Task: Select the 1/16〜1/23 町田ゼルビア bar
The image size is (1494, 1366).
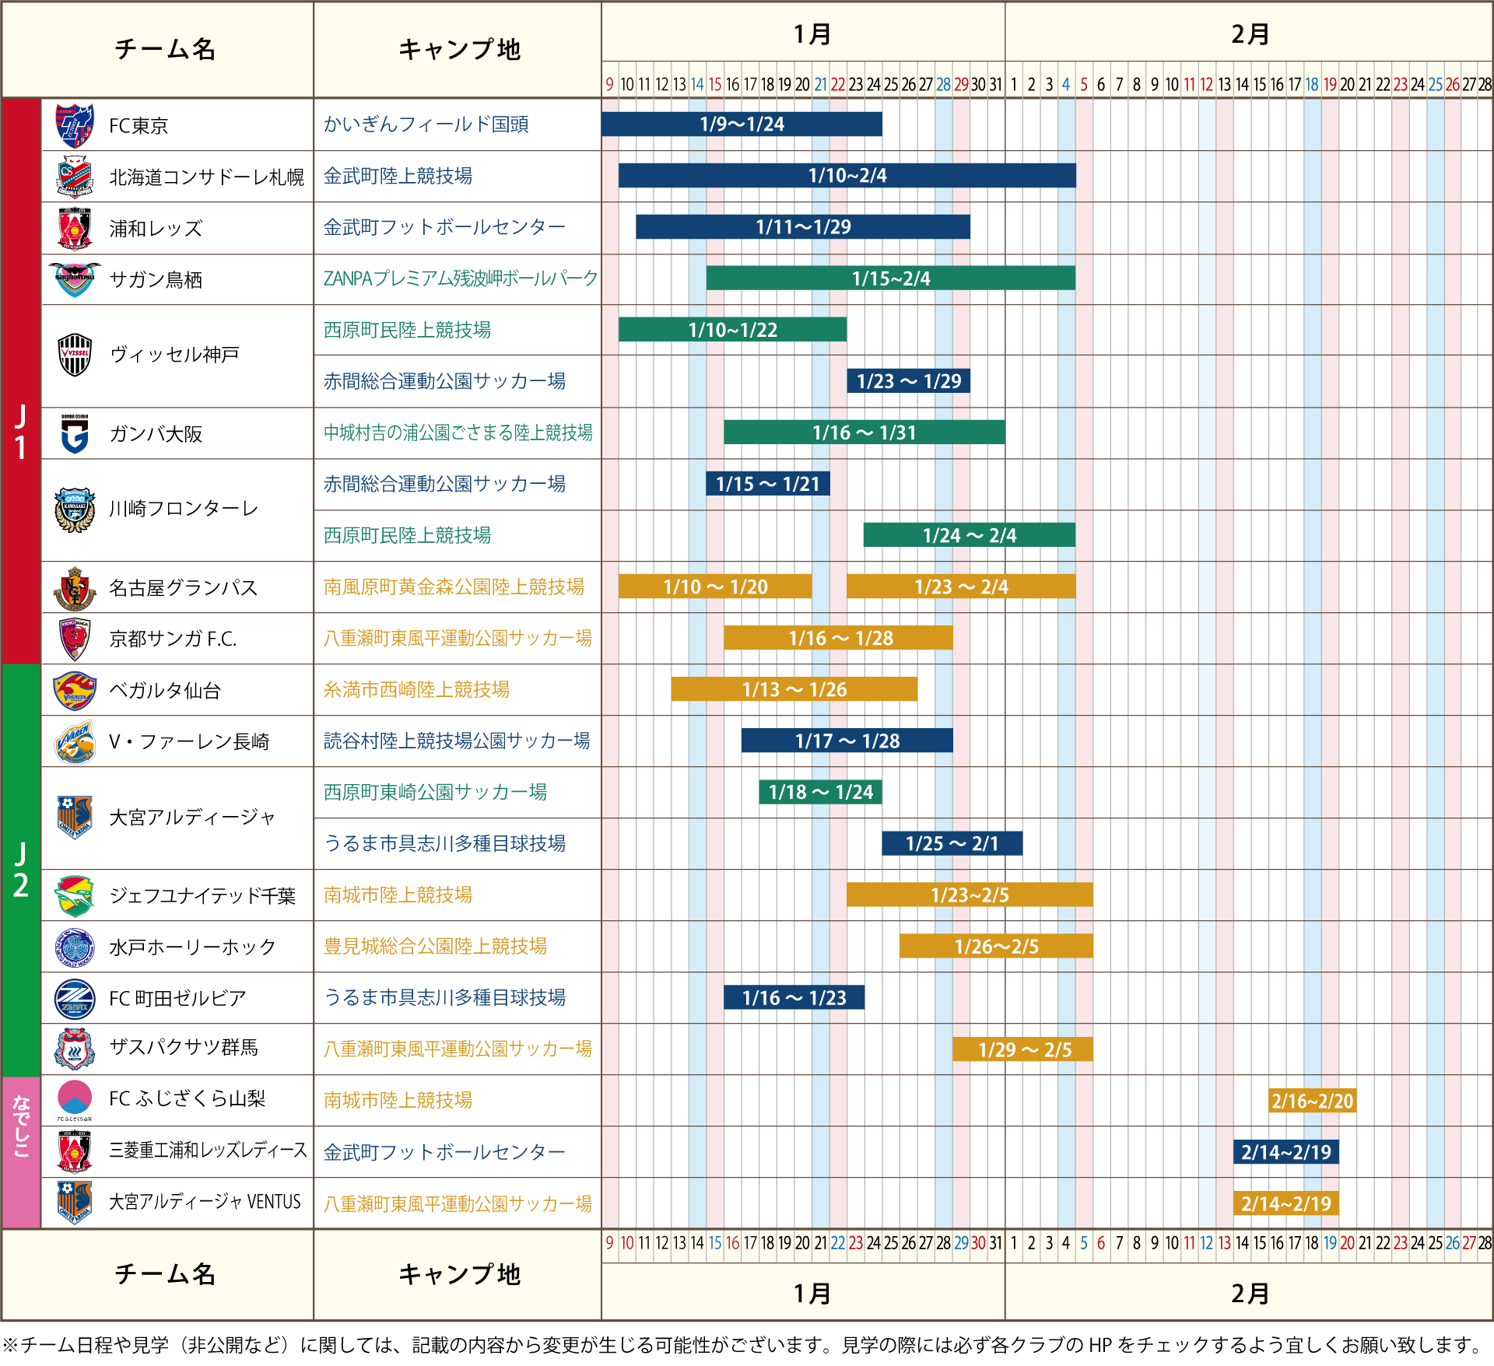Action: tap(794, 997)
